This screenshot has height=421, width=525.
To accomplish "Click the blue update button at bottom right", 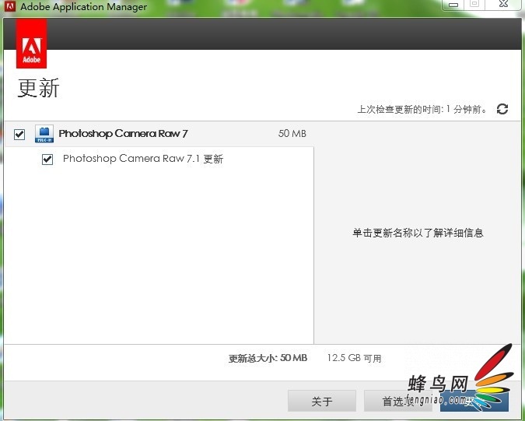I will (474, 401).
